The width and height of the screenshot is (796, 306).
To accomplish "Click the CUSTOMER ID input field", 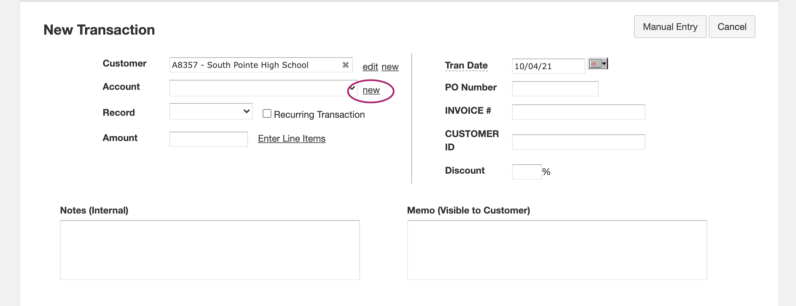I will (578, 142).
